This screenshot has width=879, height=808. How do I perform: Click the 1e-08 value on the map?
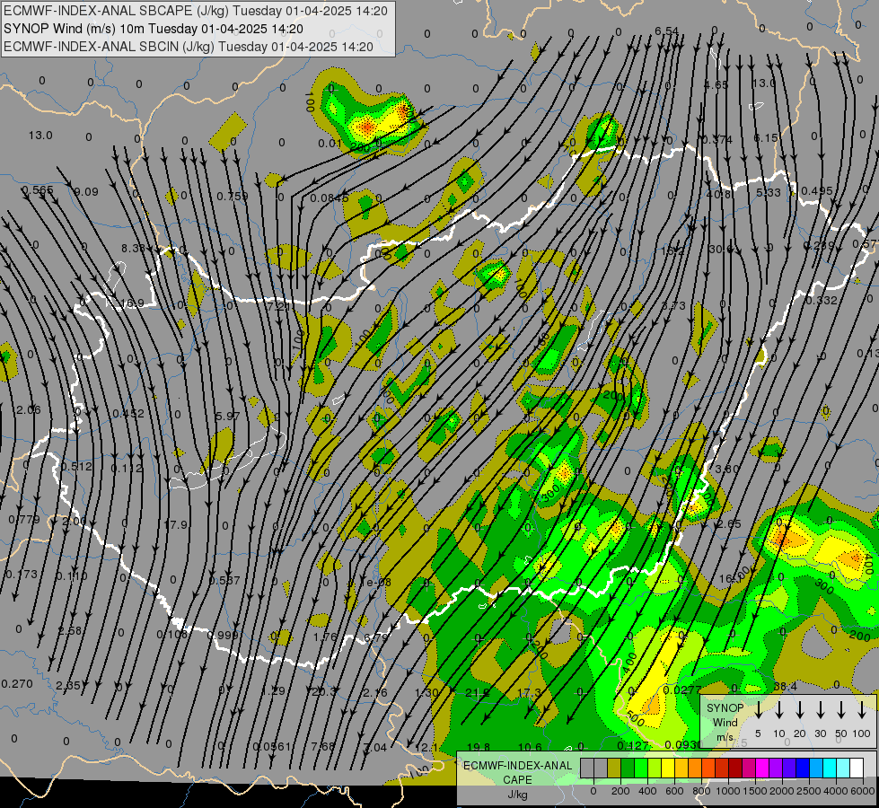375,582
